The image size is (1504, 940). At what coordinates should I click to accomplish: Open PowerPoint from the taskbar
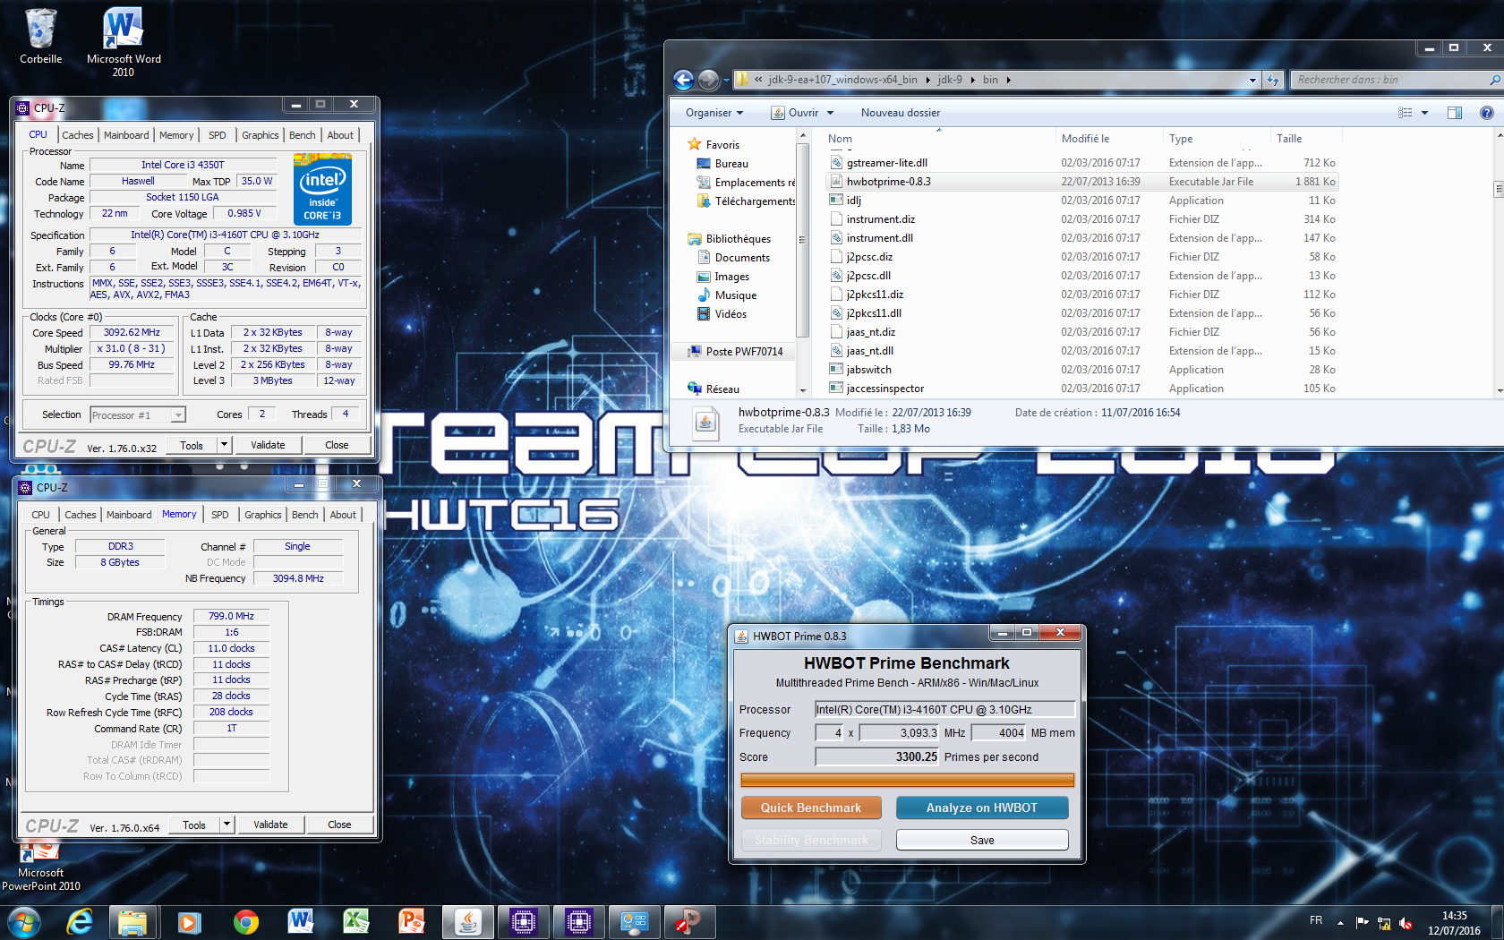(x=412, y=921)
